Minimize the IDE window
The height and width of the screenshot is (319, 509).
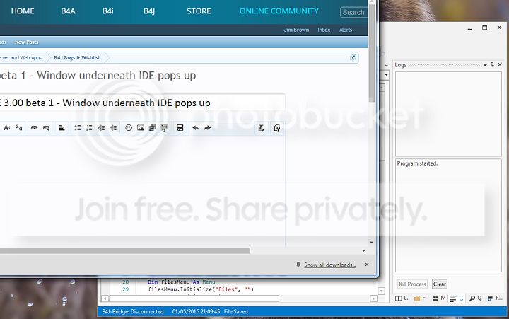coord(469,28)
